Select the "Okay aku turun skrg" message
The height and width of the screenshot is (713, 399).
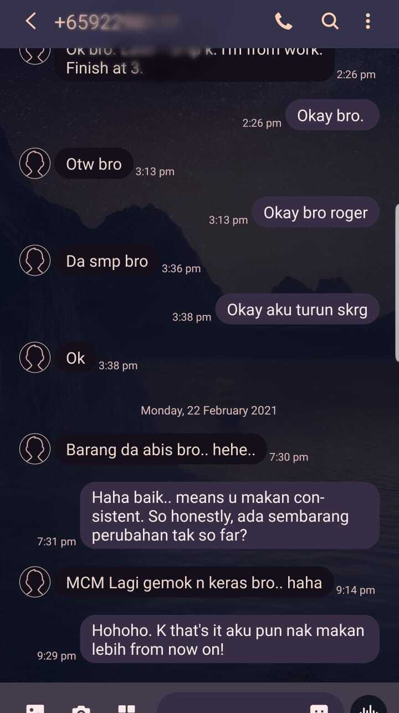tap(297, 309)
